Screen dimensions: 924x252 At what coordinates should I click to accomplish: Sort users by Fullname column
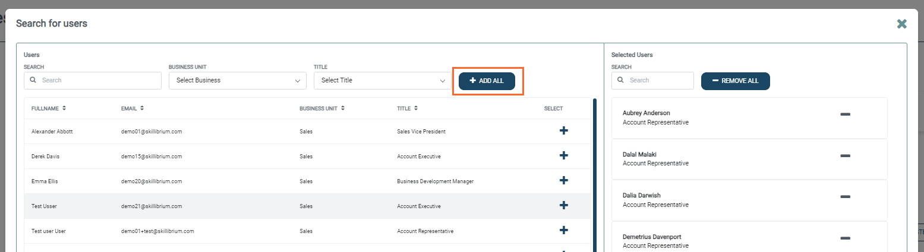click(49, 109)
